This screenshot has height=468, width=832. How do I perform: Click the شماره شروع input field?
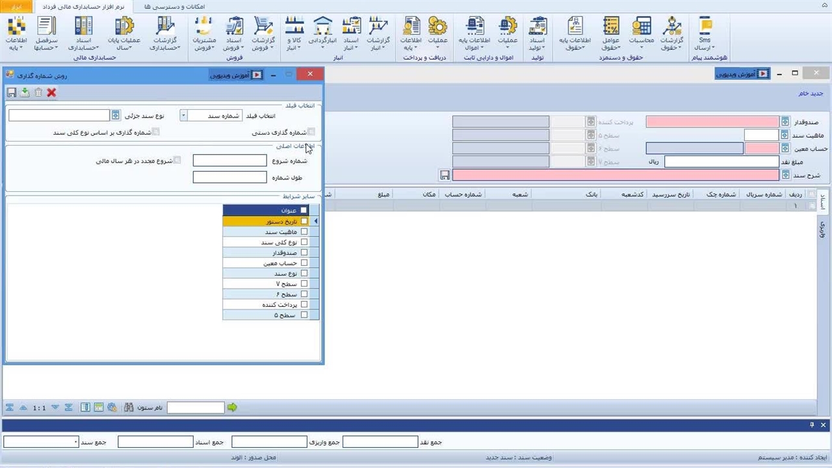pos(229,161)
